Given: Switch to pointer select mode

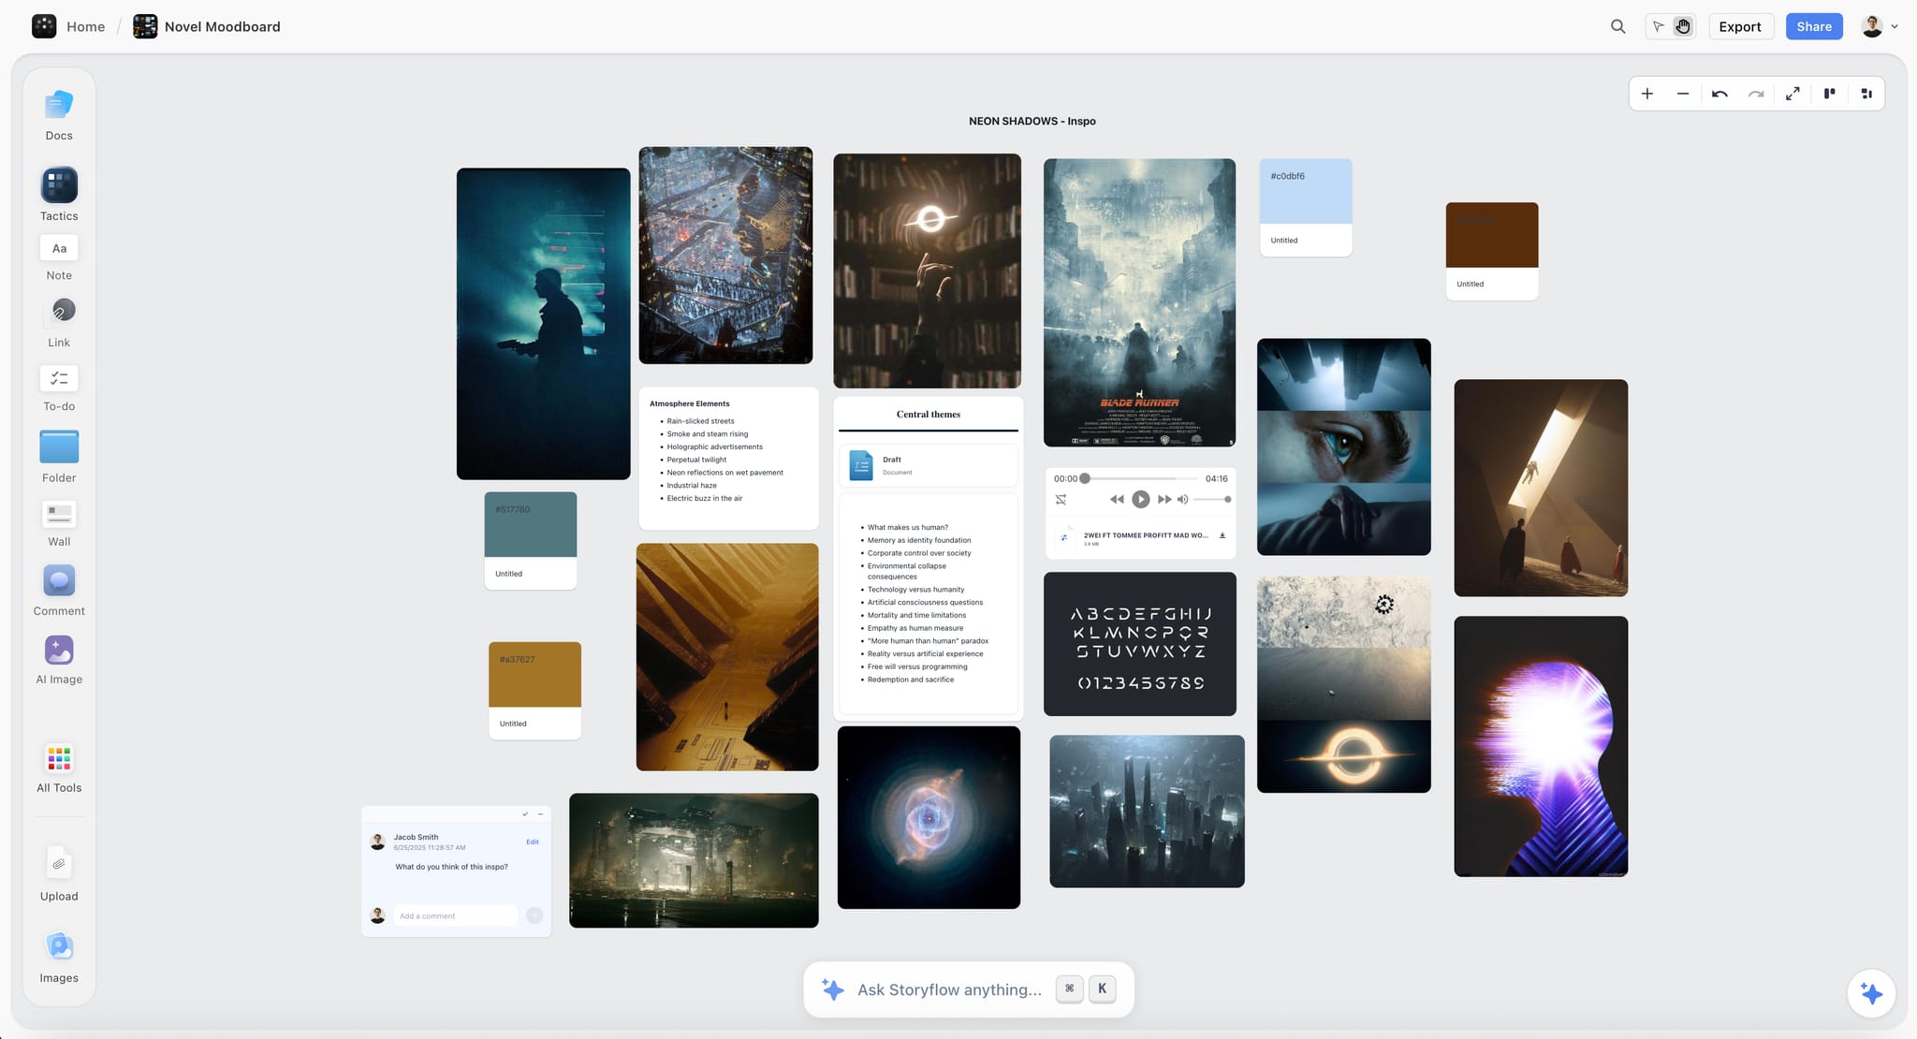Looking at the screenshot, I should tap(1659, 26).
